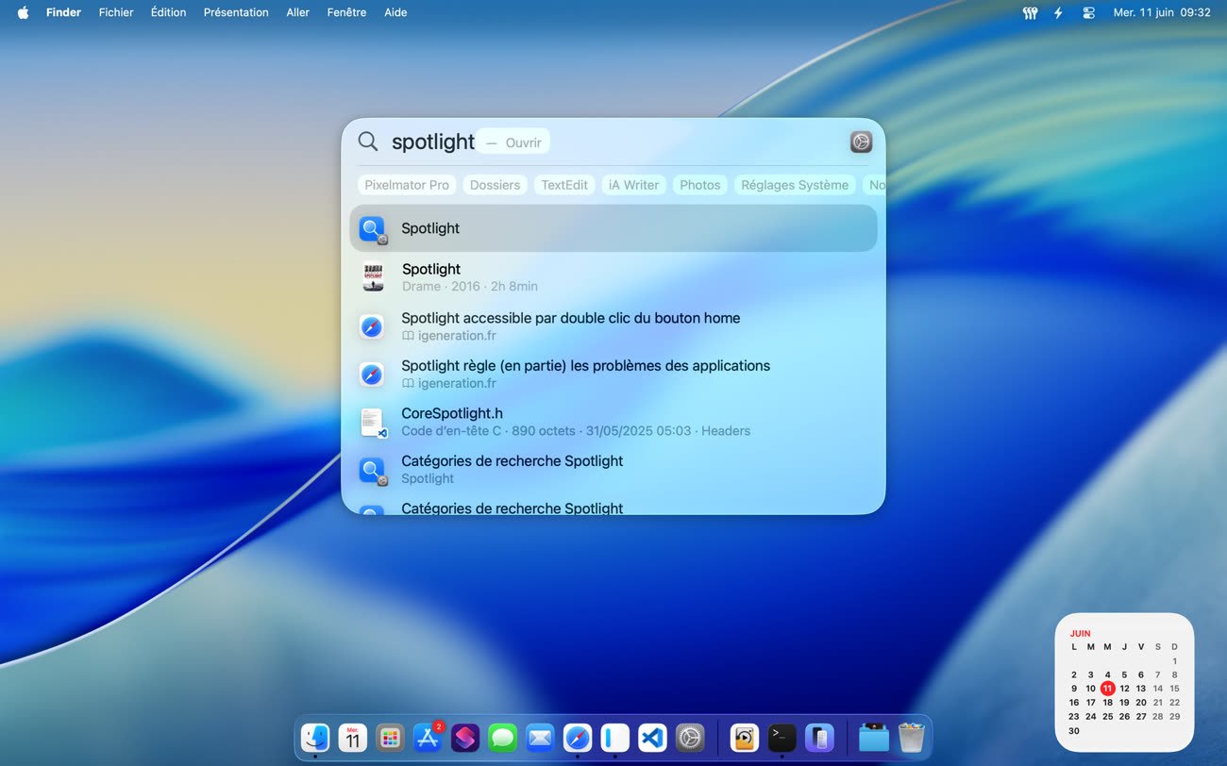The width and height of the screenshot is (1227, 766).
Task: Open the Shortcuts app in the Dock
Action: tap(465, 737)
